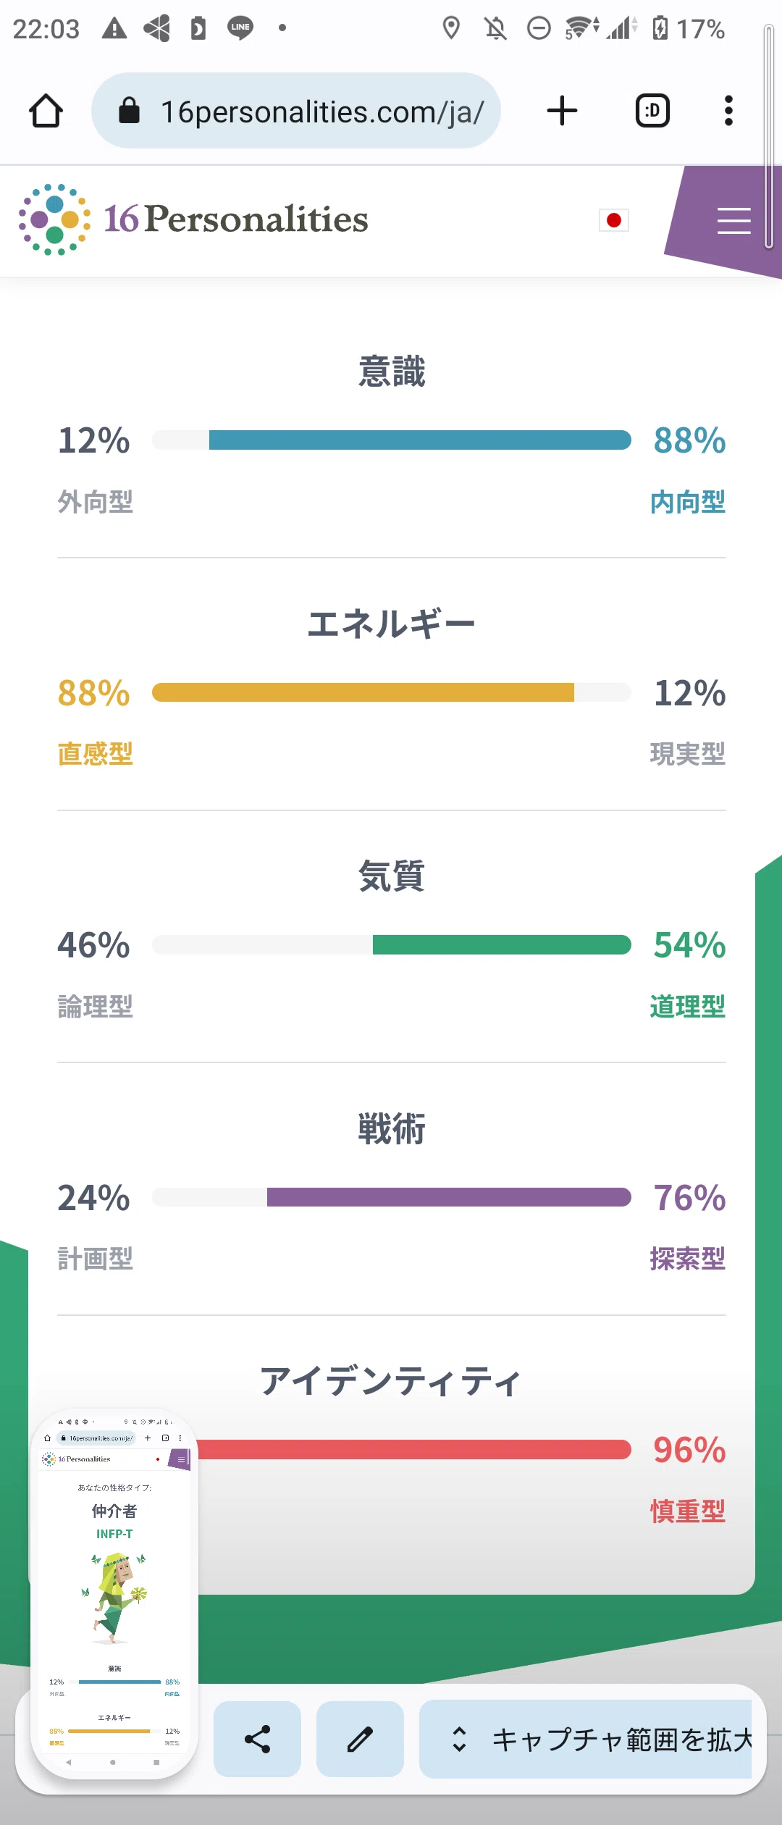
Task: Click the 探索型 label
Action: tap(687, 1259)
